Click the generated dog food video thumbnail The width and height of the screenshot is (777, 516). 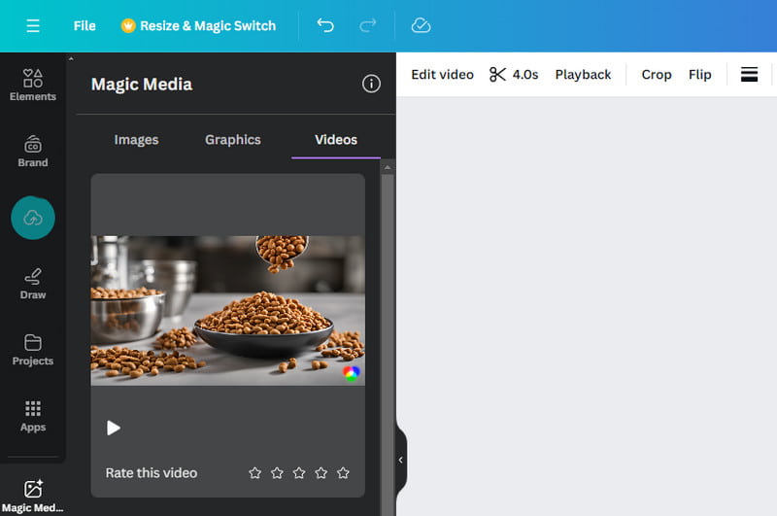(228, 311)
